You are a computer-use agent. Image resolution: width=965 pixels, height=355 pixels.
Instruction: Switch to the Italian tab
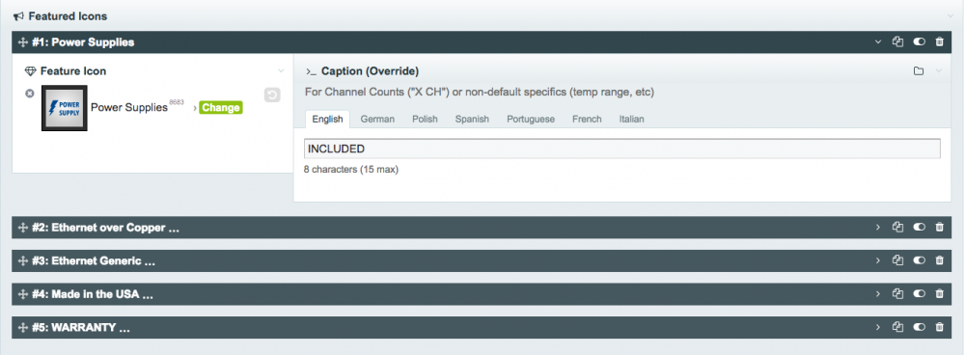[x=631, y=120]
